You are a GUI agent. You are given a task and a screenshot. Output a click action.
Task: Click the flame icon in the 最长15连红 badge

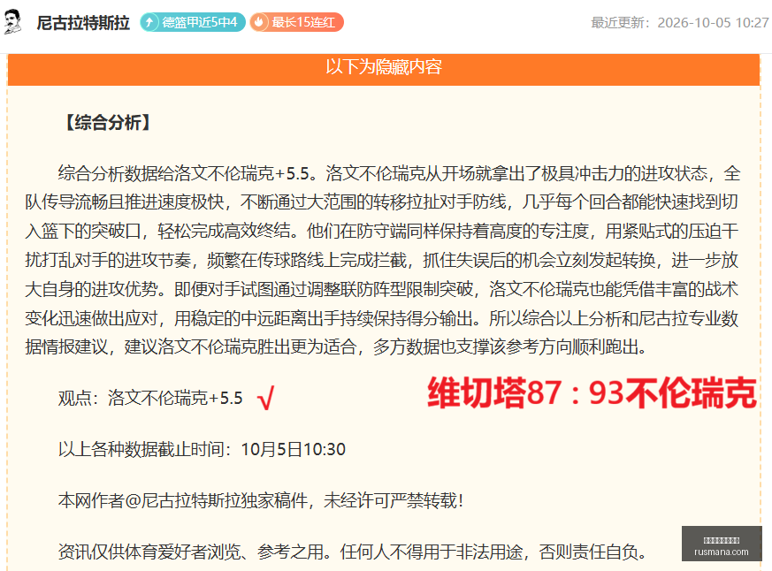coord(259,22)
